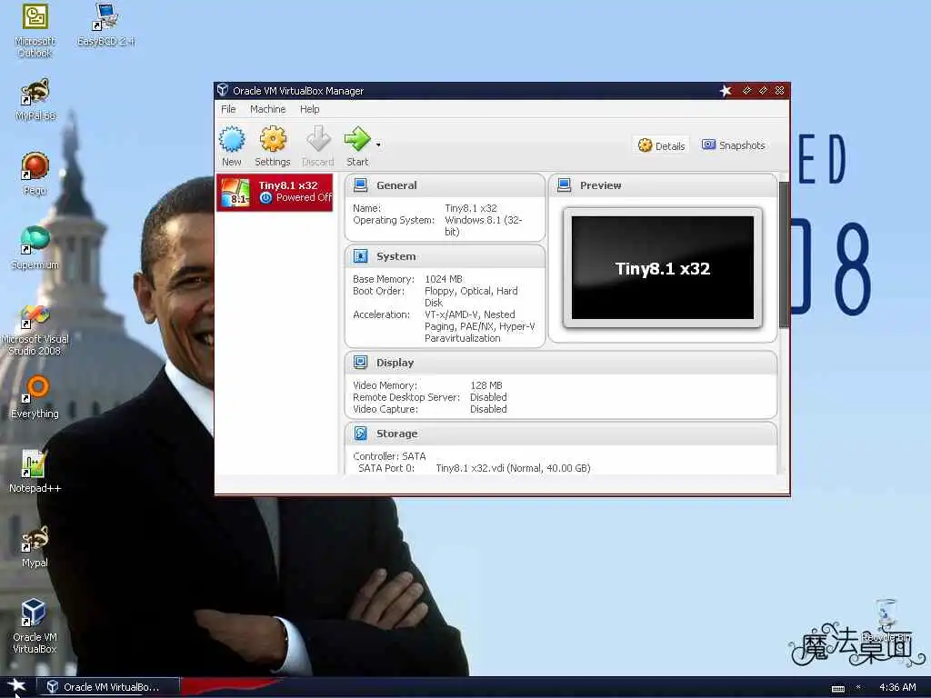Click the 4:36 AM clock
The height and width of the screenshot is (698, 931).
[x=897, y=687]
